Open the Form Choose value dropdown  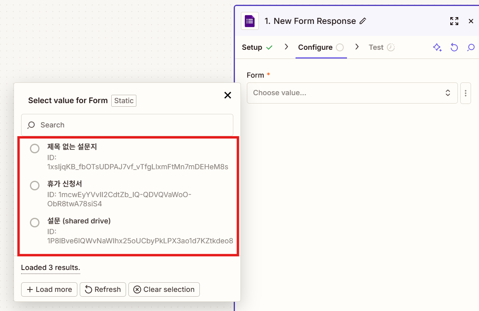(352, 93)
